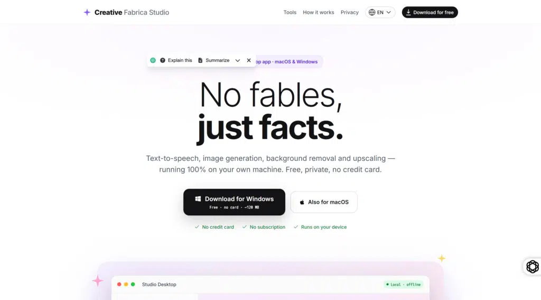Click the yellow dot in Studio Desktop mockup
541x300 pixels.
coord(126,285)
